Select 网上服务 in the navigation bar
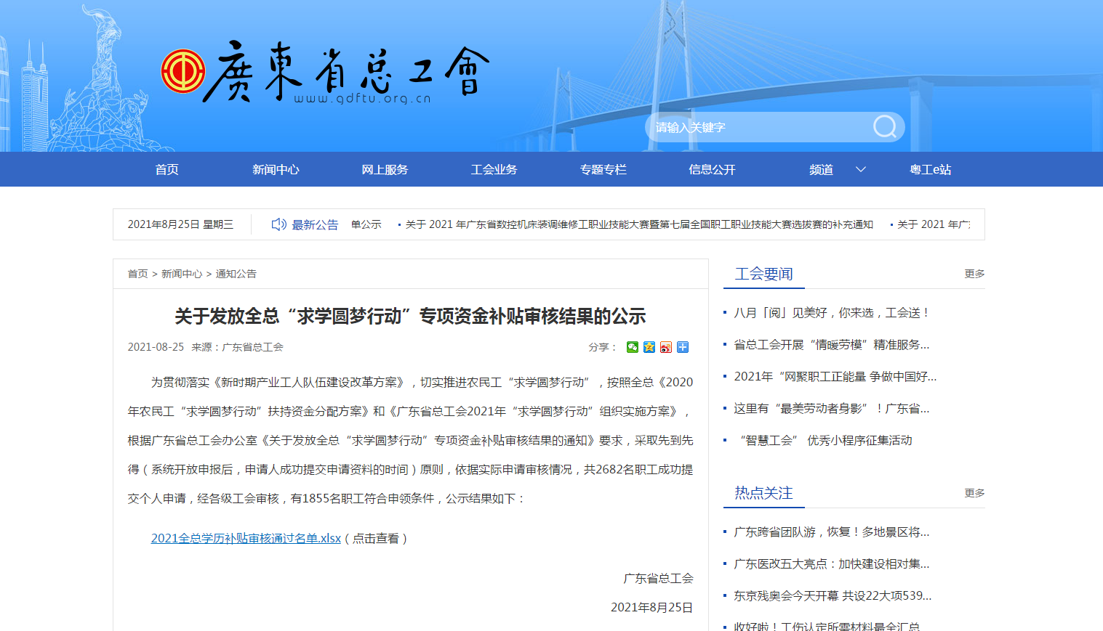 point(385,169)
